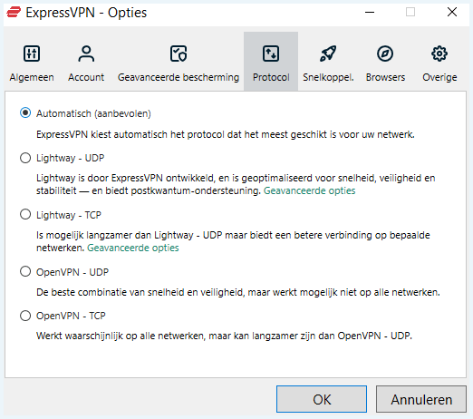Select the Lightway - UDP radio button
473x419 pixels.
(x=25, y=158)
